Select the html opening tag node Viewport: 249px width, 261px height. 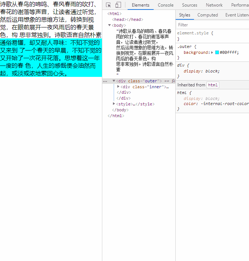(x=114, y=14)
